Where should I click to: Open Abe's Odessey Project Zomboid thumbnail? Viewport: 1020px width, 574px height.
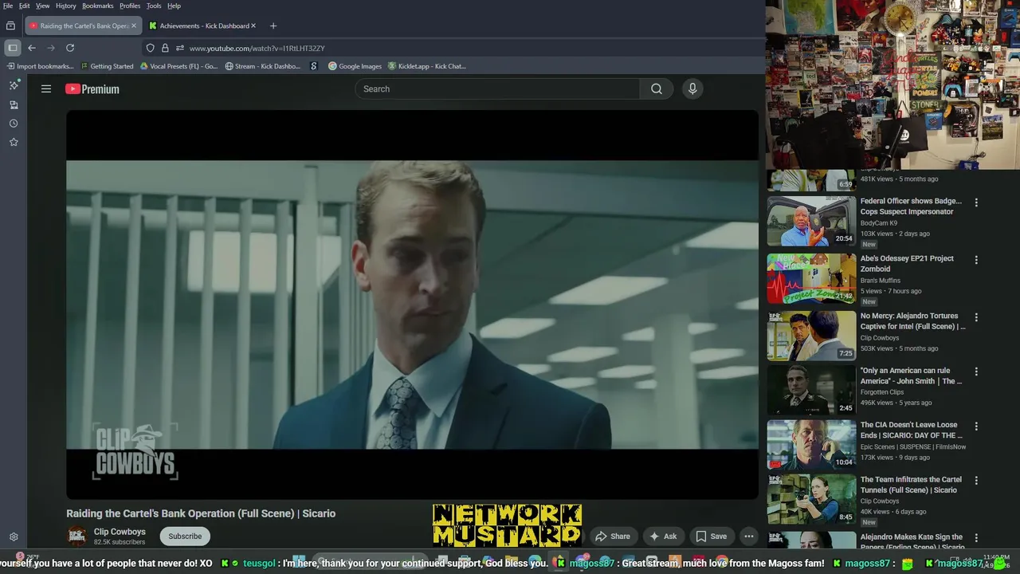811,278
